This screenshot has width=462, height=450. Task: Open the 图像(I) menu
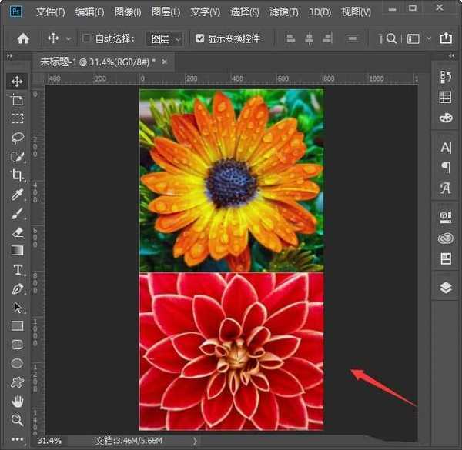point(128,12)
